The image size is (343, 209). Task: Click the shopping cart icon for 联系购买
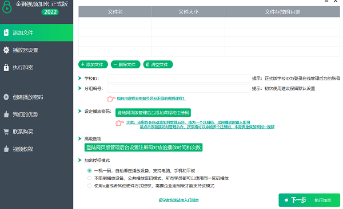point(6,132)
